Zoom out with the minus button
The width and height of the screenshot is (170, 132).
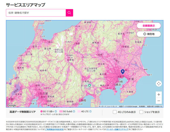(159, 101)
